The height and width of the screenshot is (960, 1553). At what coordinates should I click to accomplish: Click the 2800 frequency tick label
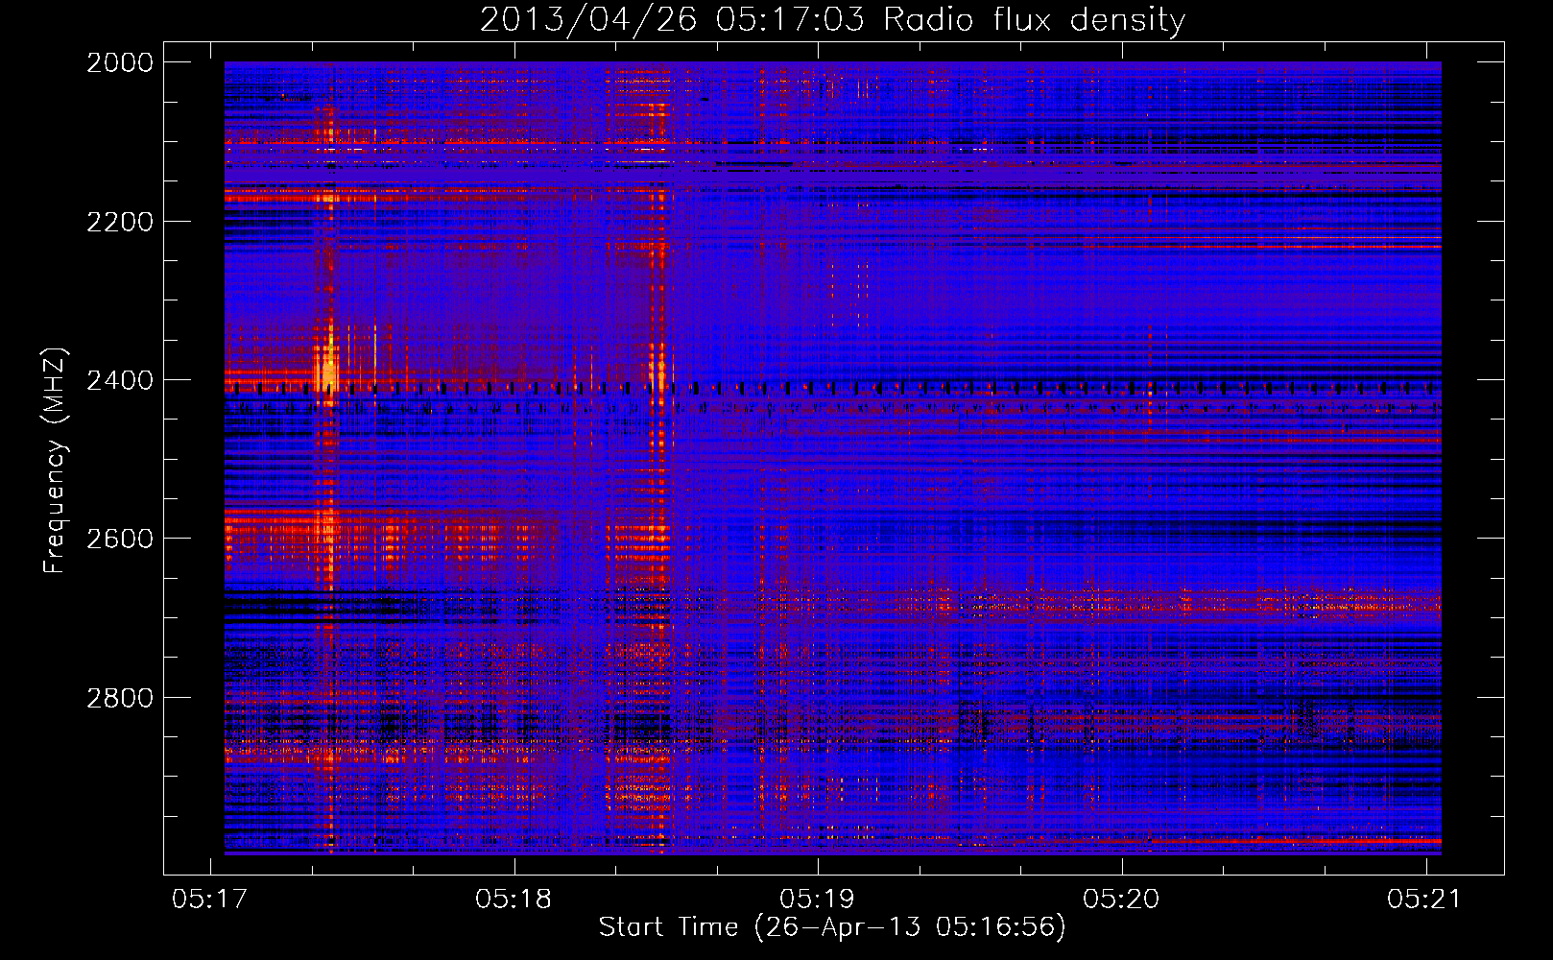pyautogui.click(x=120, y=698)
